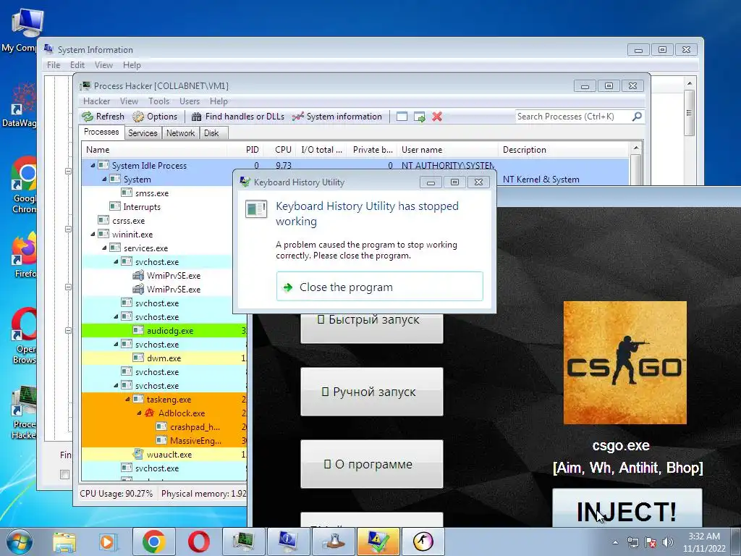Select the crashpad_h... process row
The height and width of the screenshot is (556, 741).
pos(164,427)
